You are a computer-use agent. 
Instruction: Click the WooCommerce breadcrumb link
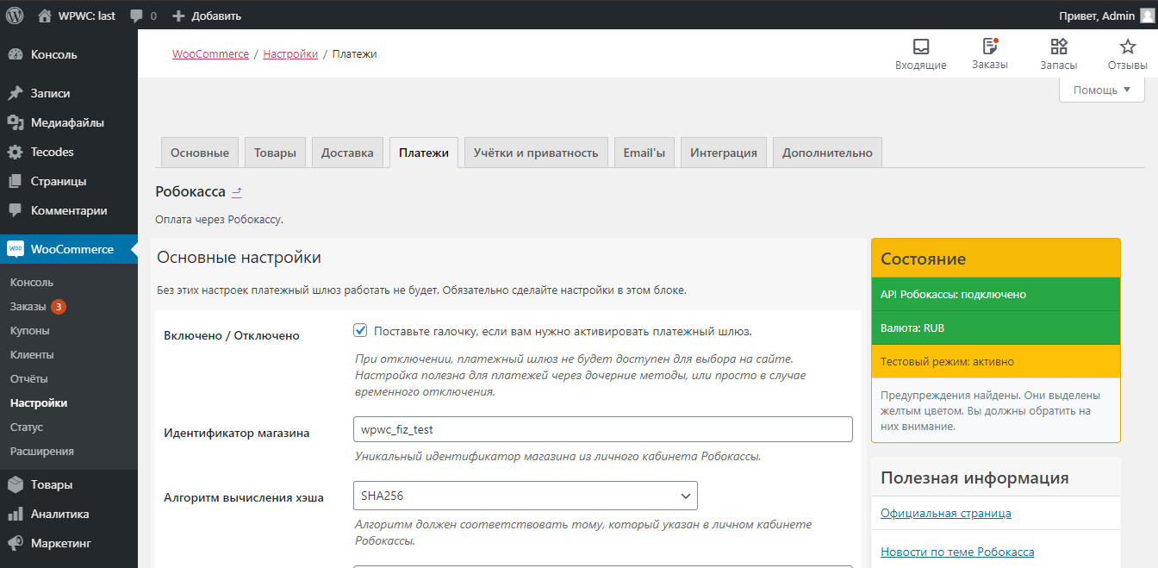[210, 53]
